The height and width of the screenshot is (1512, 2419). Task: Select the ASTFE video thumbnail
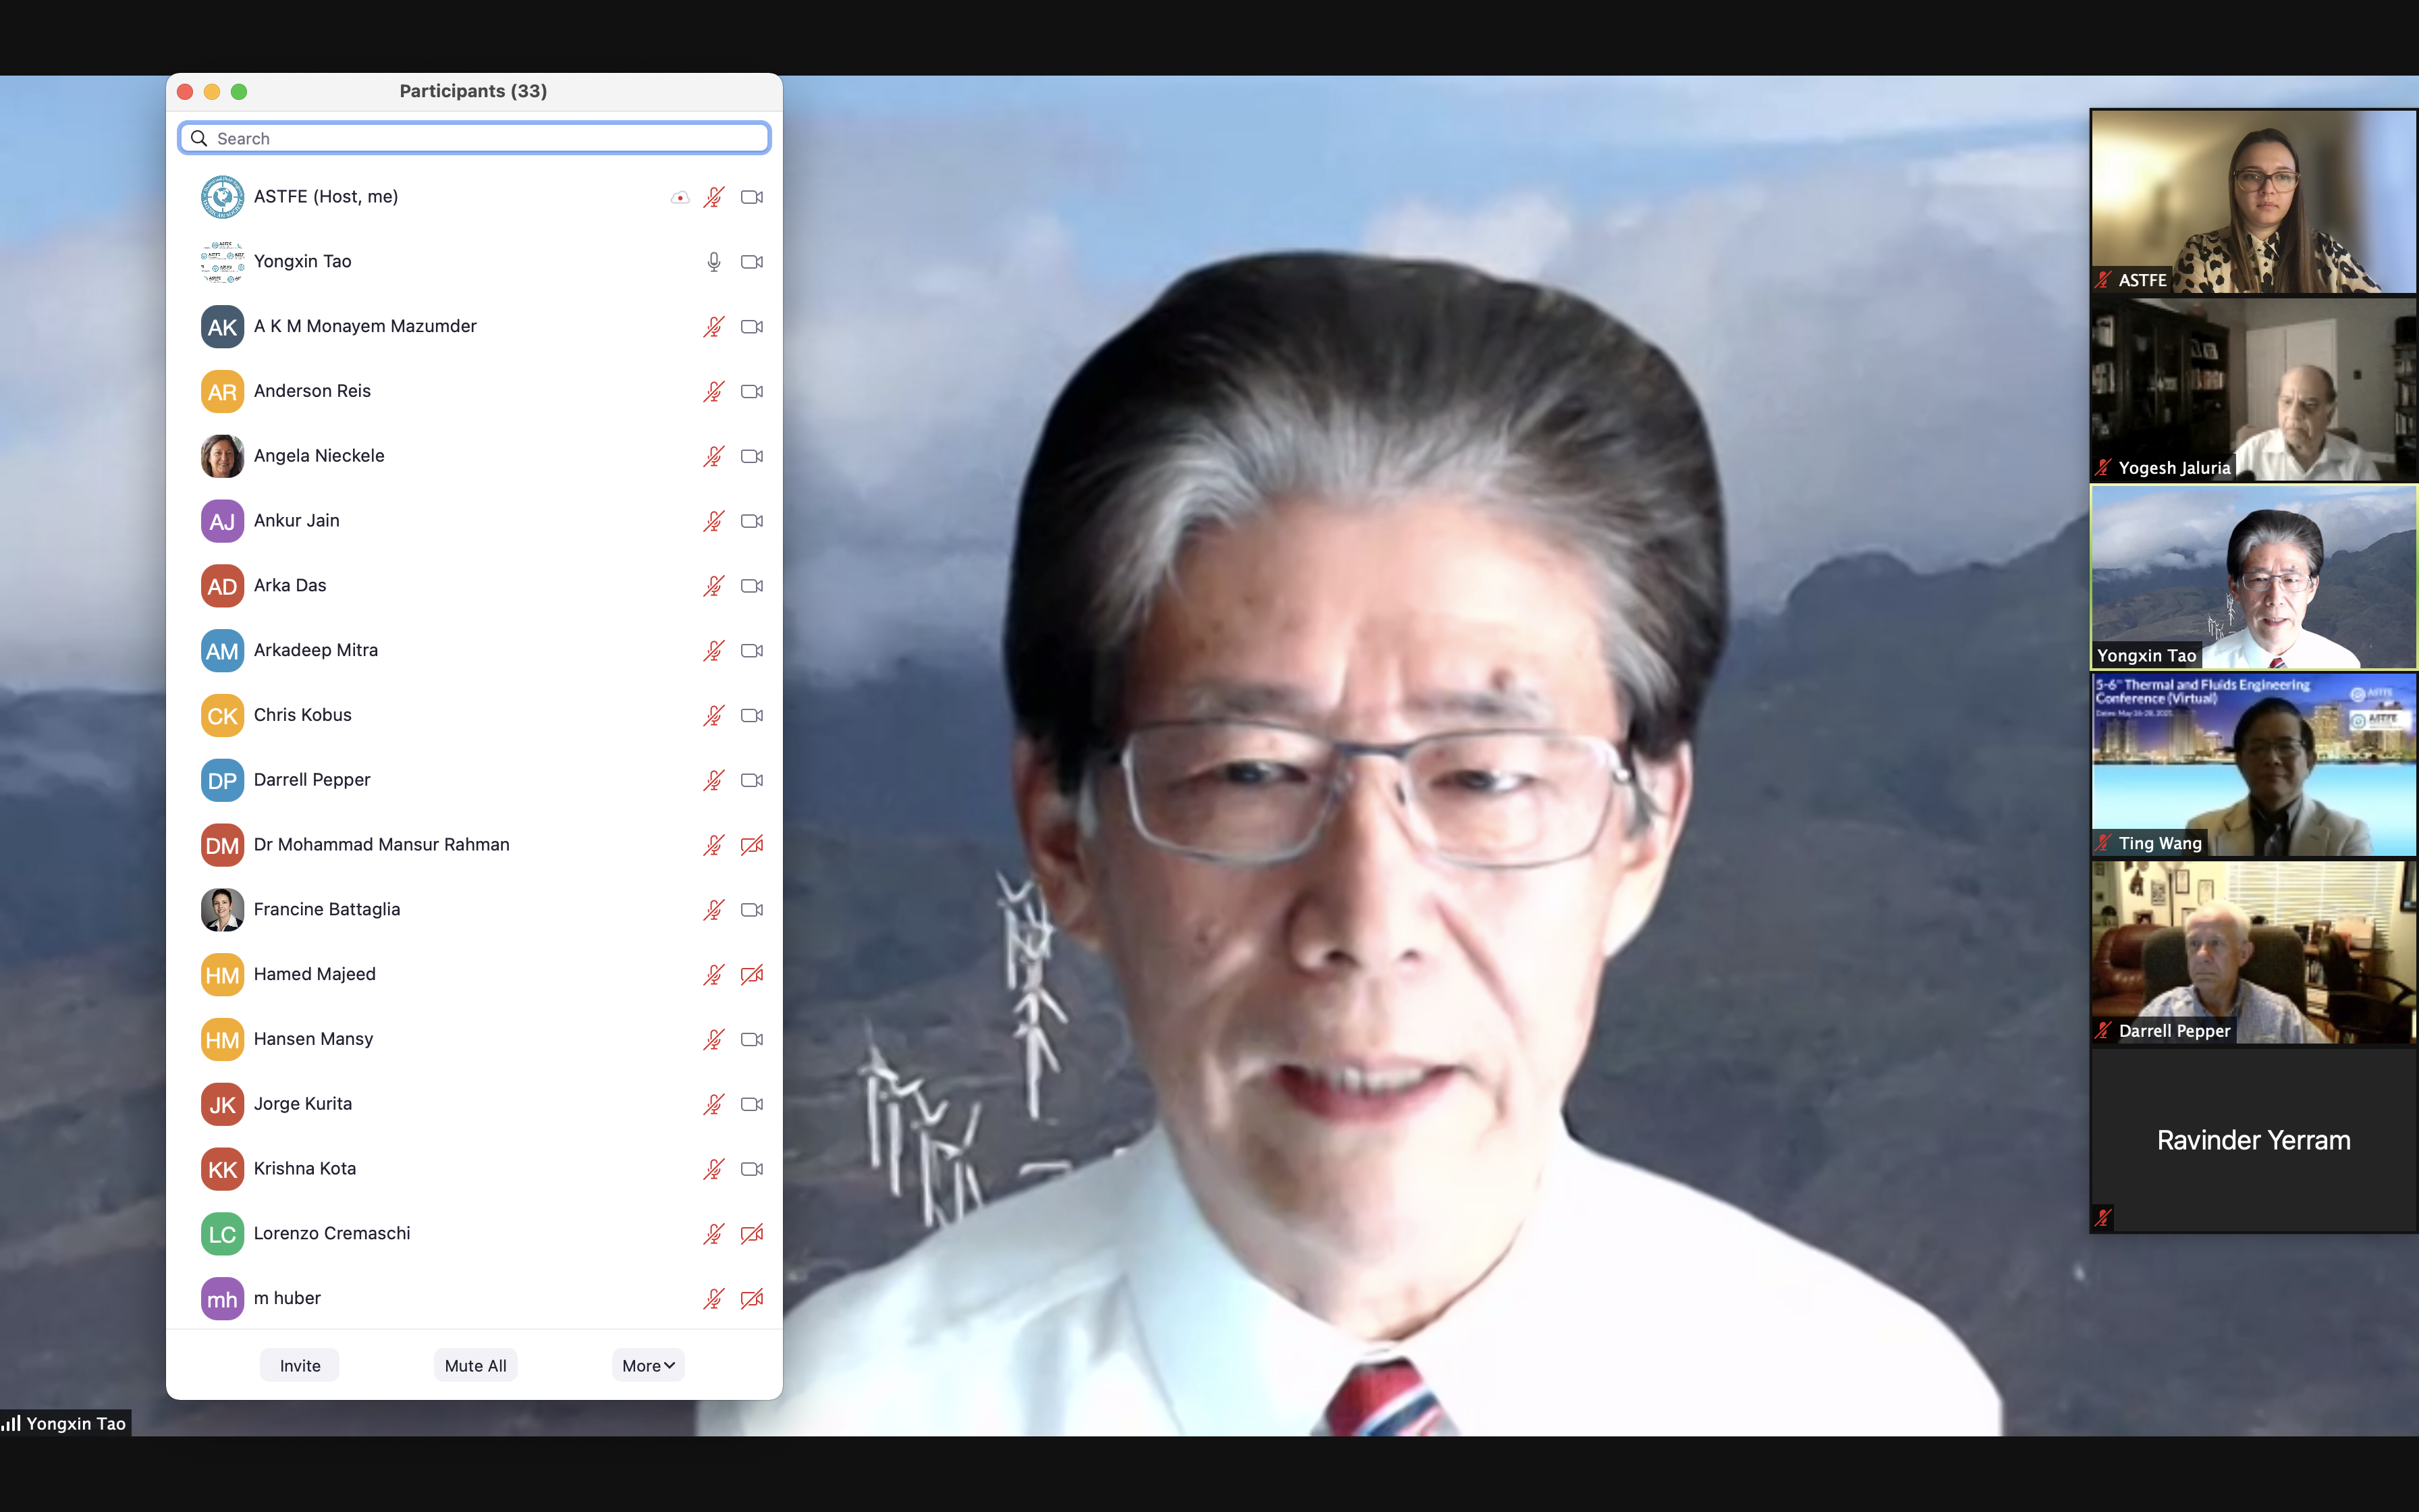2254,202
